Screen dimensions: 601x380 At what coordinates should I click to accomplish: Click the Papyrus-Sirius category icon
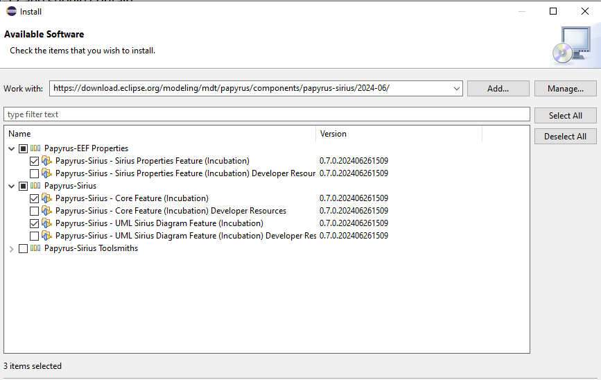(x=35, y=186)
